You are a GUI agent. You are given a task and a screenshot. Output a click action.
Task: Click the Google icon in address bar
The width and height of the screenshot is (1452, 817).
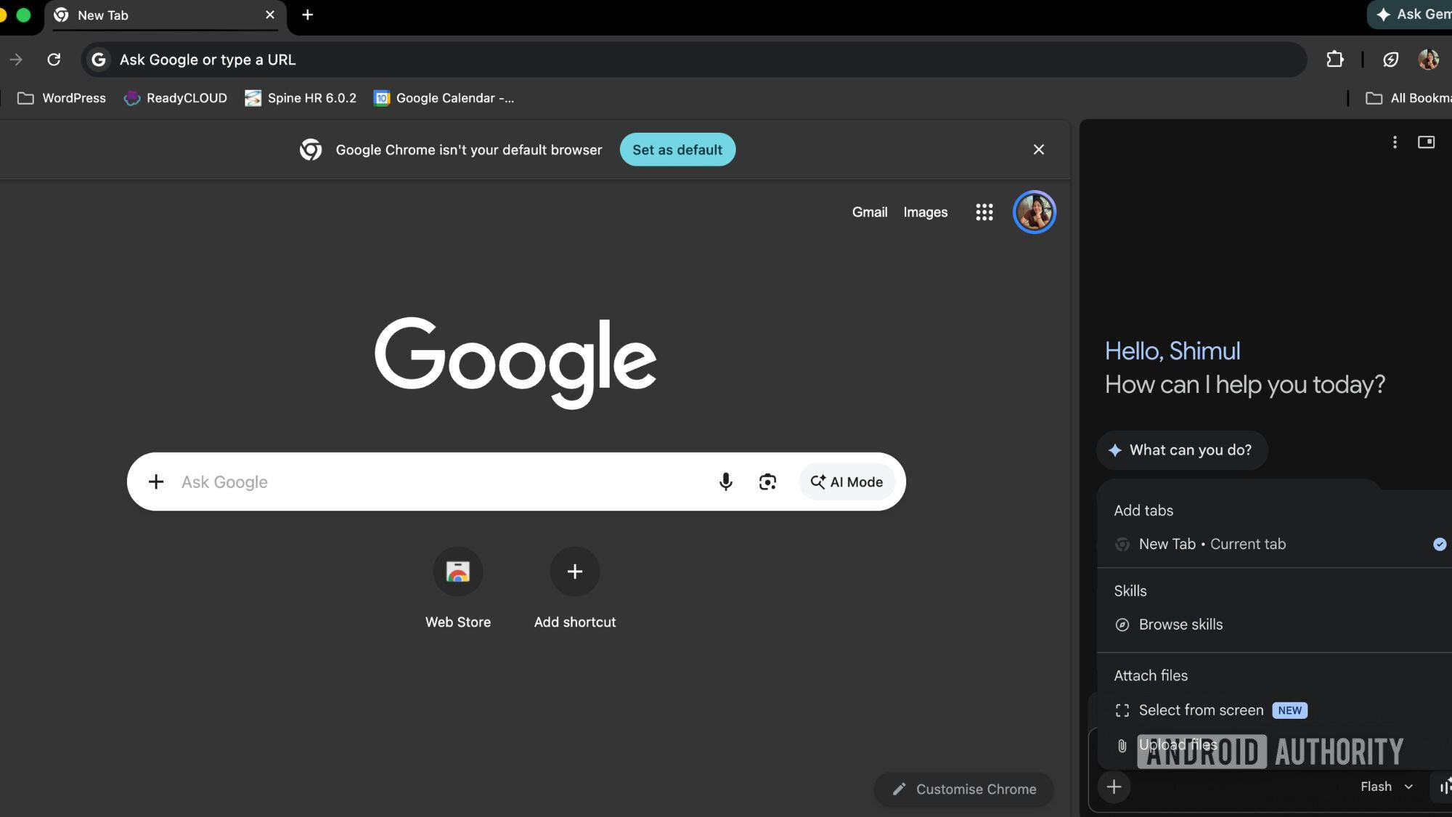pyautogui.click(x=99, y=60)
